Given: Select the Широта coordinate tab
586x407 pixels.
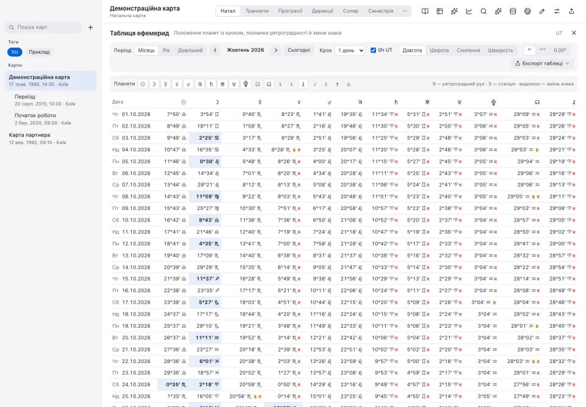Looking at the screenshot, I should coord(439,50).
